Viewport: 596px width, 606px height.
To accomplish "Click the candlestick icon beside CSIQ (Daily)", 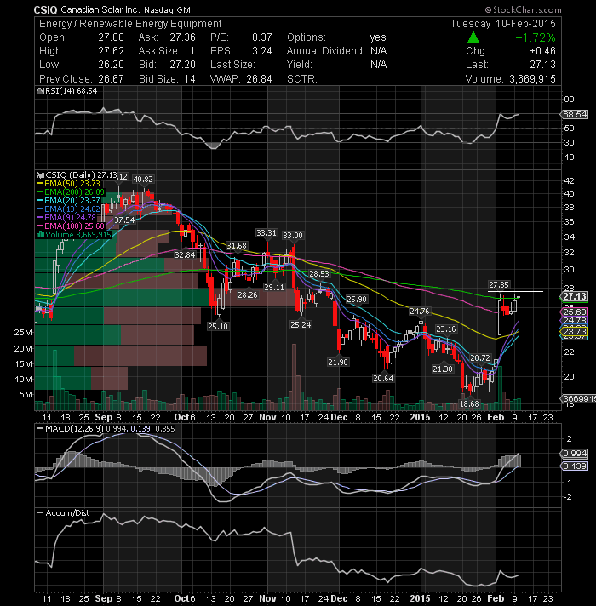I will pyautogui.click(x=40, y=175).
